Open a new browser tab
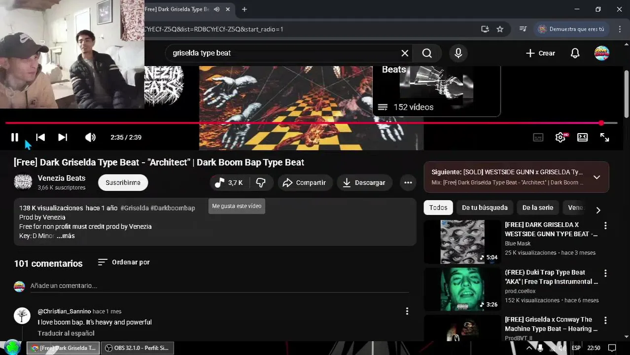 coord(245,9)
